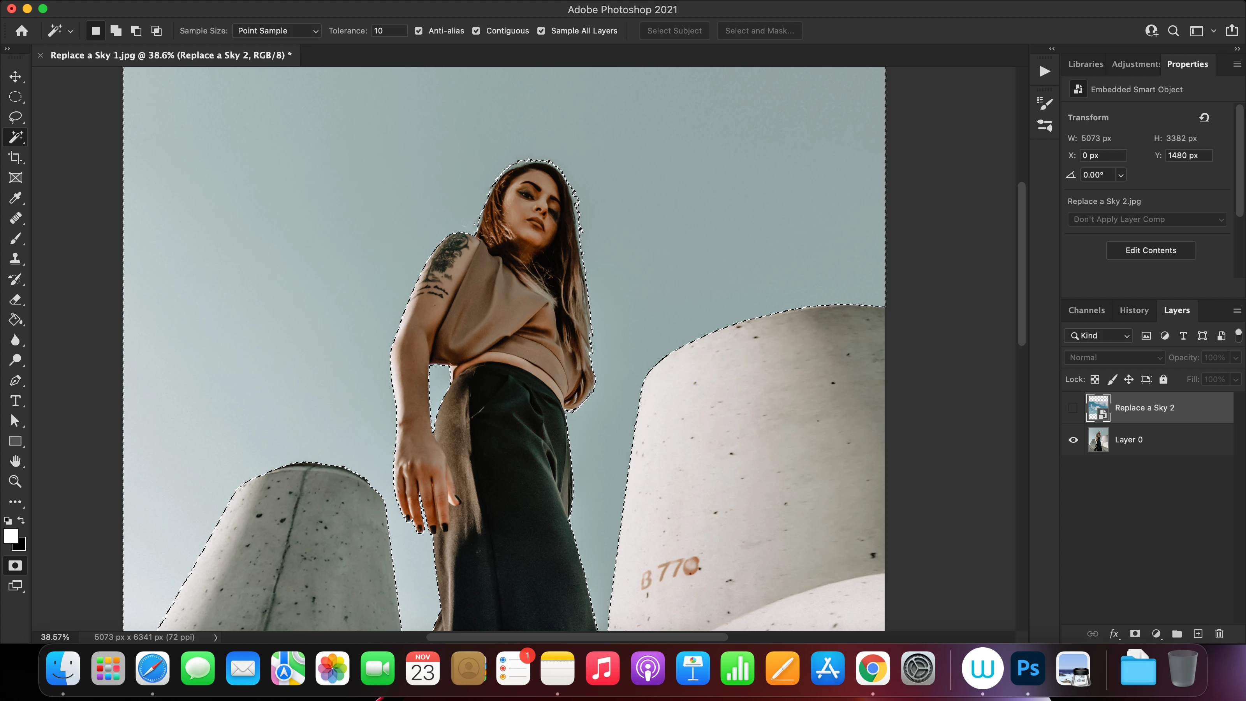Expand the Kind layer filter dropdown
This screenshot has height=701, width=1246.
click(x=1098, y=336)
